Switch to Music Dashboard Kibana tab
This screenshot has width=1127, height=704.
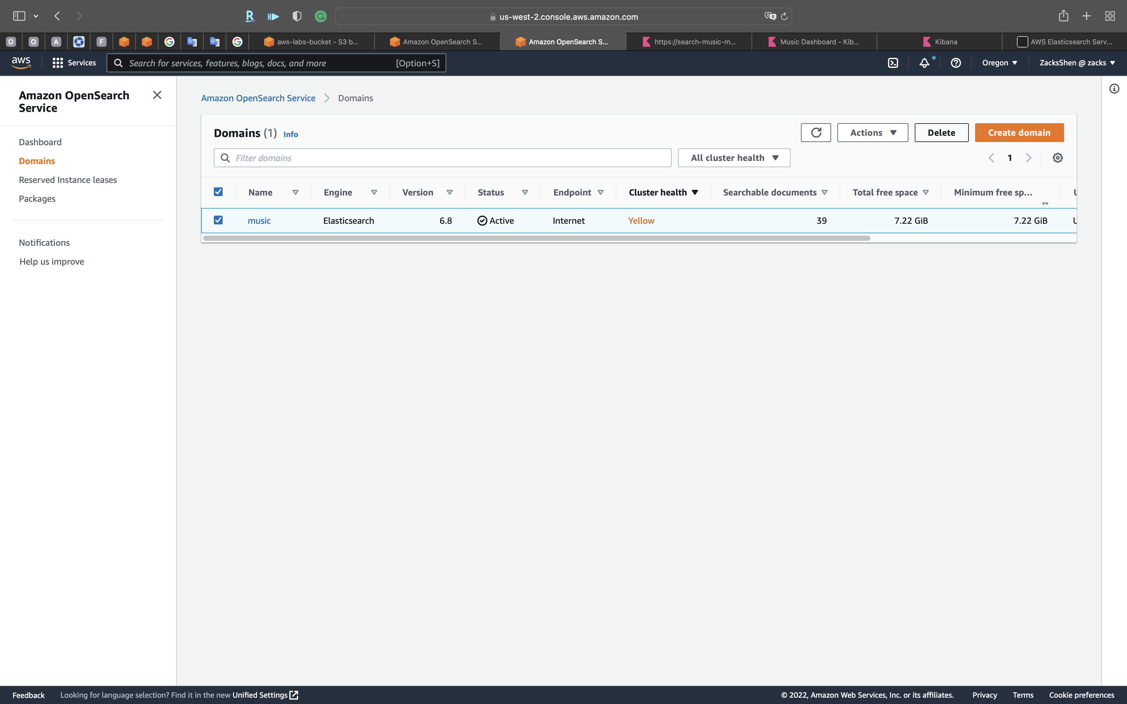[814, 42]
